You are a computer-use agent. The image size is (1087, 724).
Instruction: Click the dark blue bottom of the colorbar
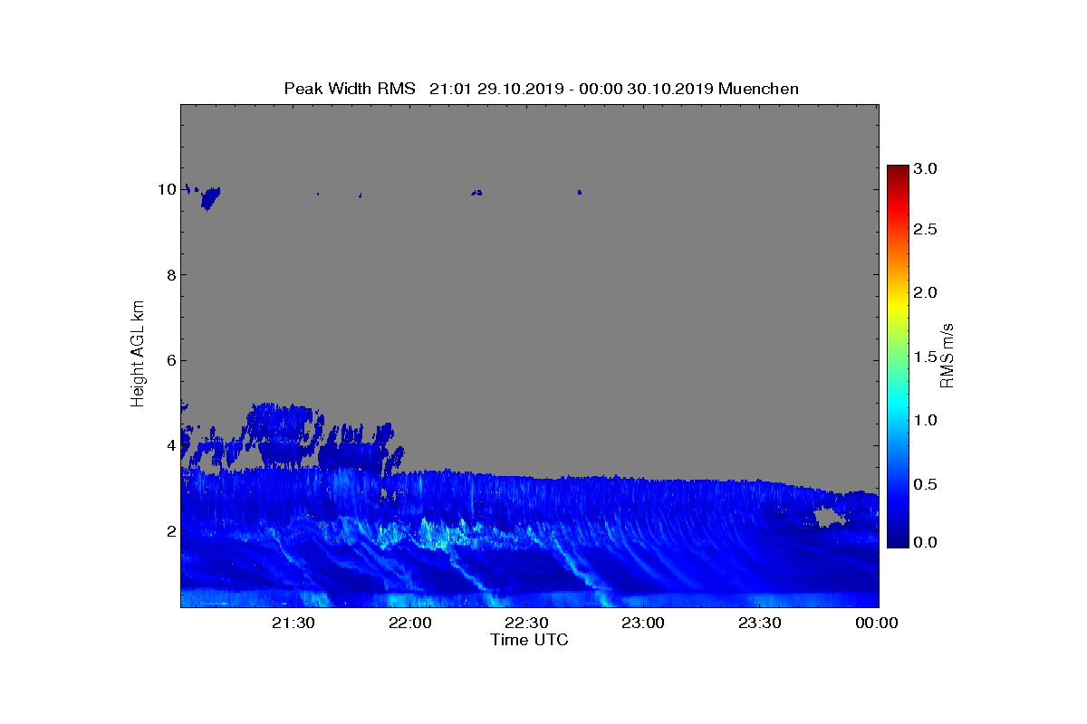898,539
